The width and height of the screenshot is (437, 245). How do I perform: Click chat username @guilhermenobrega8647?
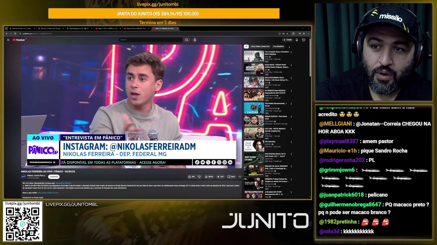tap(350, 205)
